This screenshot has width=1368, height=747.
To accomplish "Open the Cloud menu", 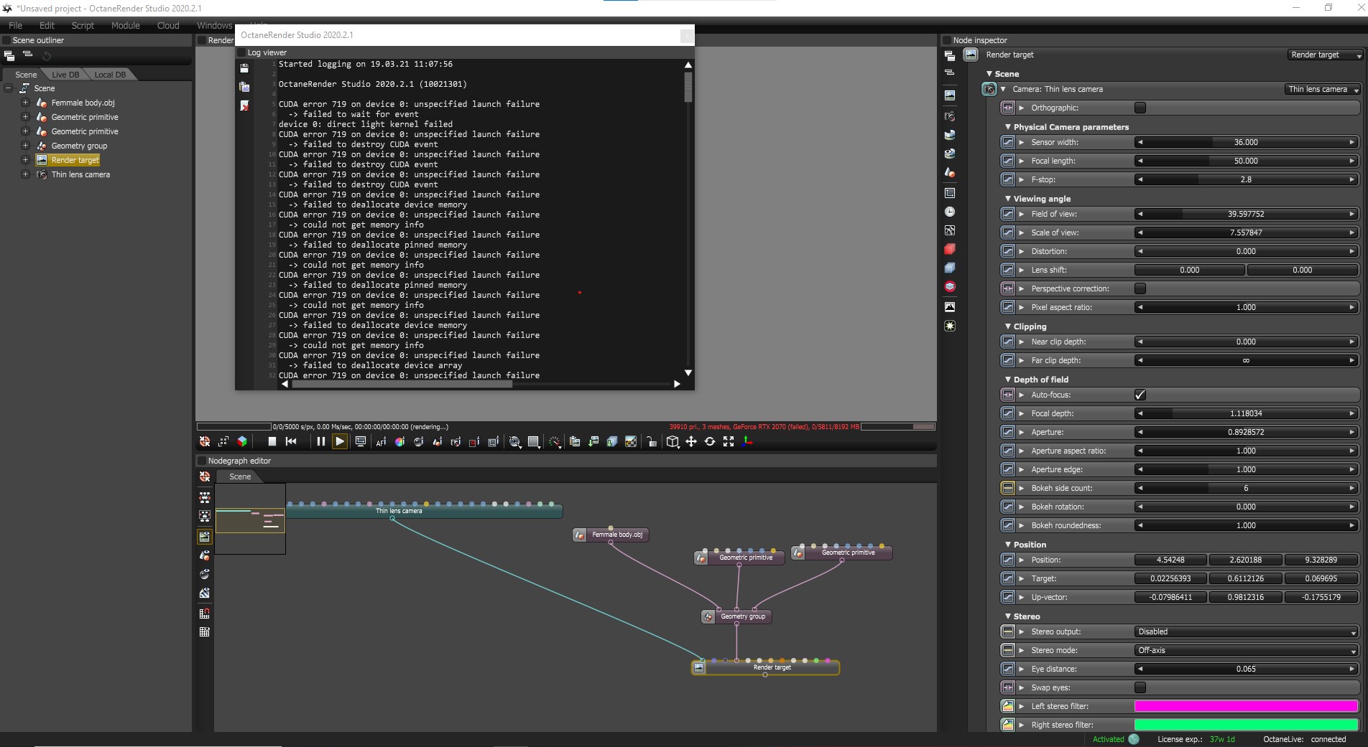I will coord(168,25).
